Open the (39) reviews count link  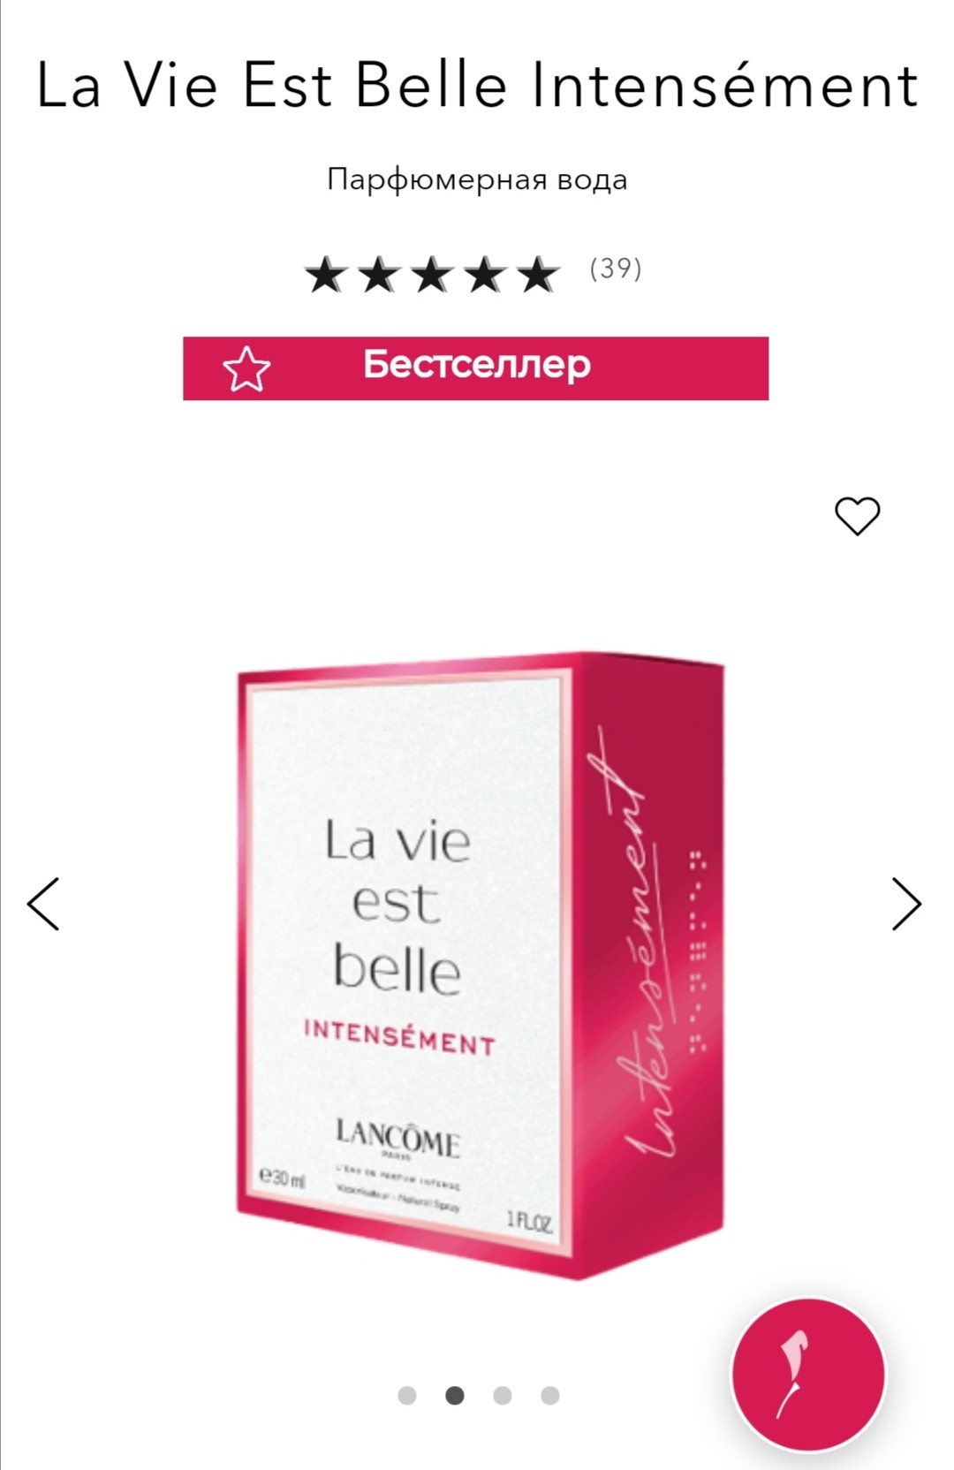[616, 269]
